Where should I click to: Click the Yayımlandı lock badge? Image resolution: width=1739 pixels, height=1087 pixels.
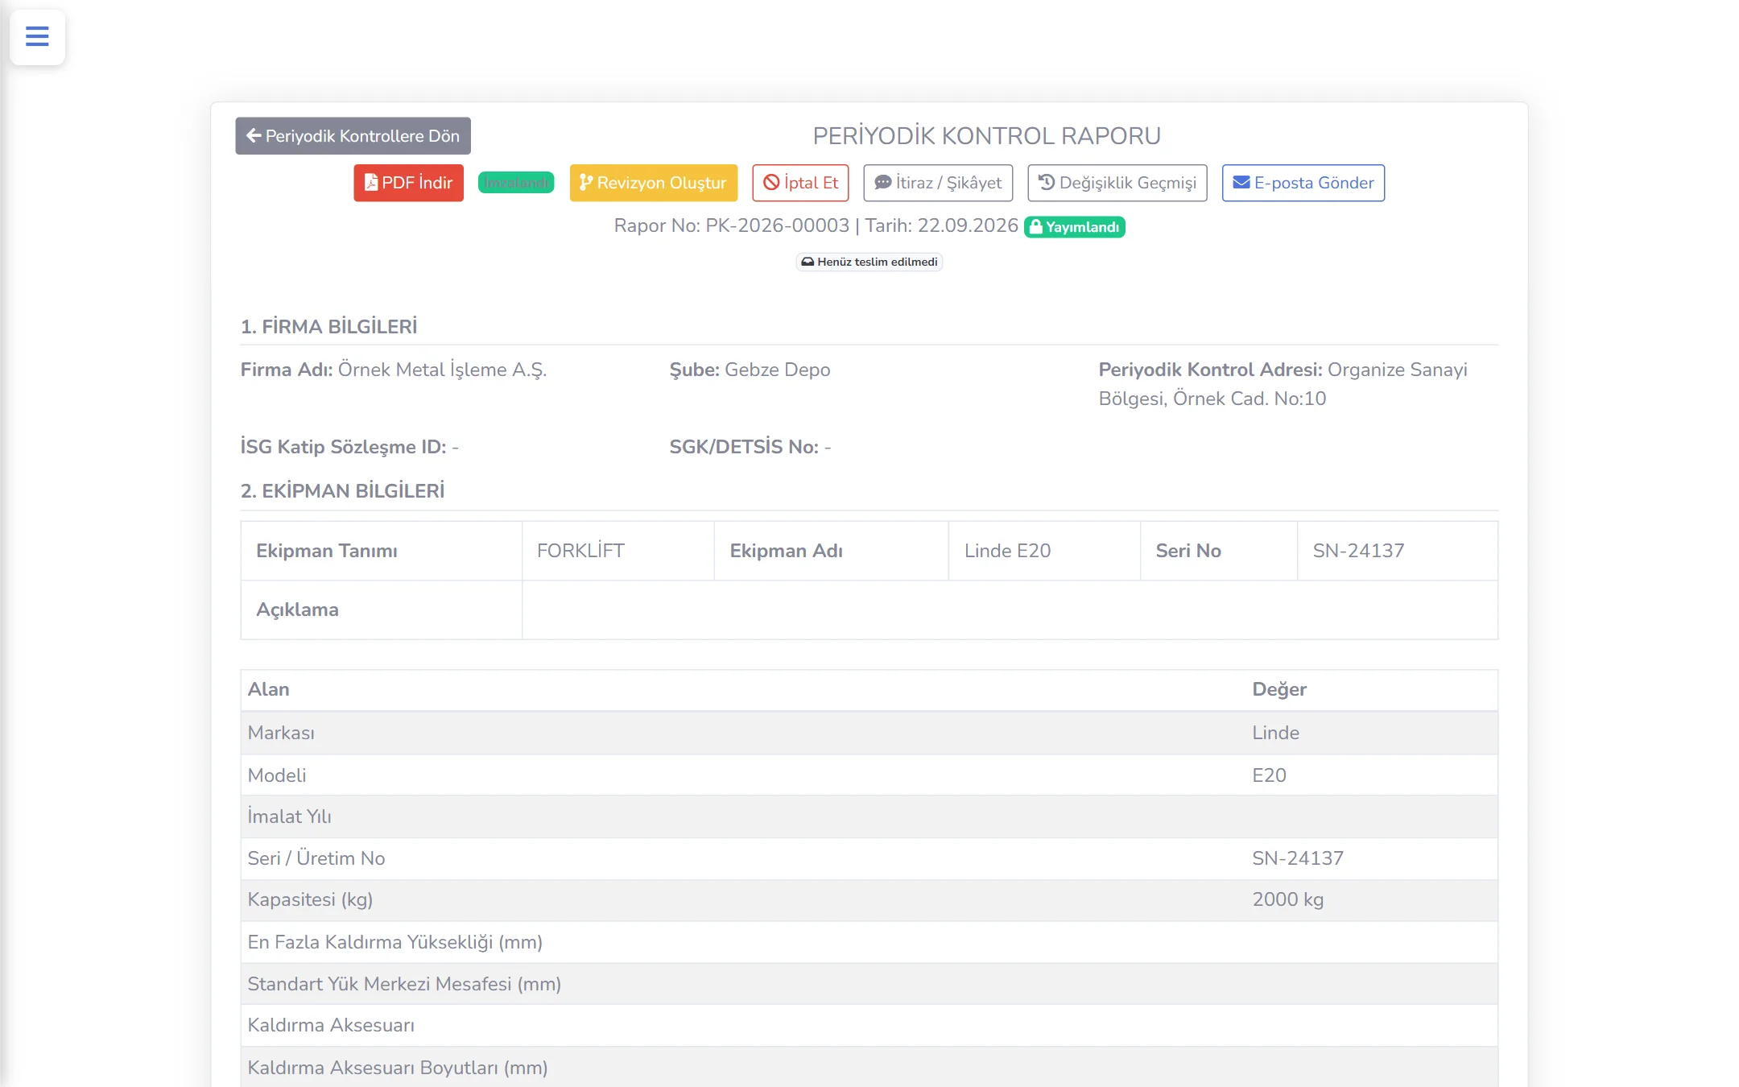point(1074,227)
